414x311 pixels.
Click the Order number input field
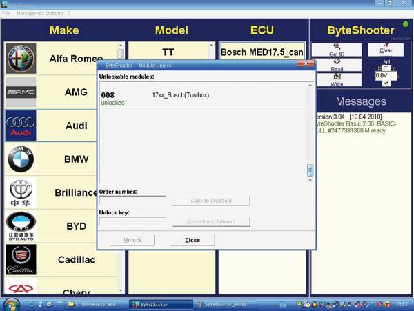pos(132,201)
